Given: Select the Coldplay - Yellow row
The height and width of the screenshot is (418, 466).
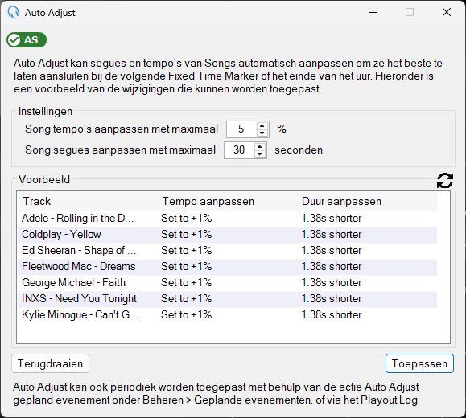Looking at the screenshot, I should (227, 235).
